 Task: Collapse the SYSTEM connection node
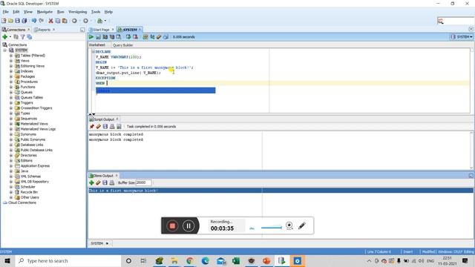coord(5,50)
